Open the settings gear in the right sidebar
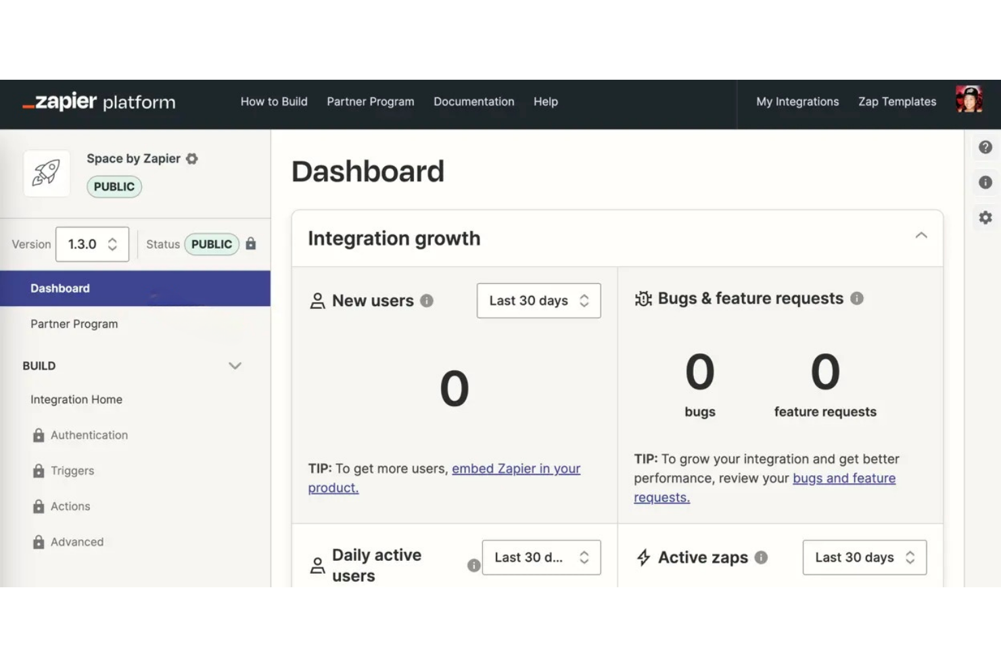This screenshot has height=667, width=1001. [x=985, y=217]
